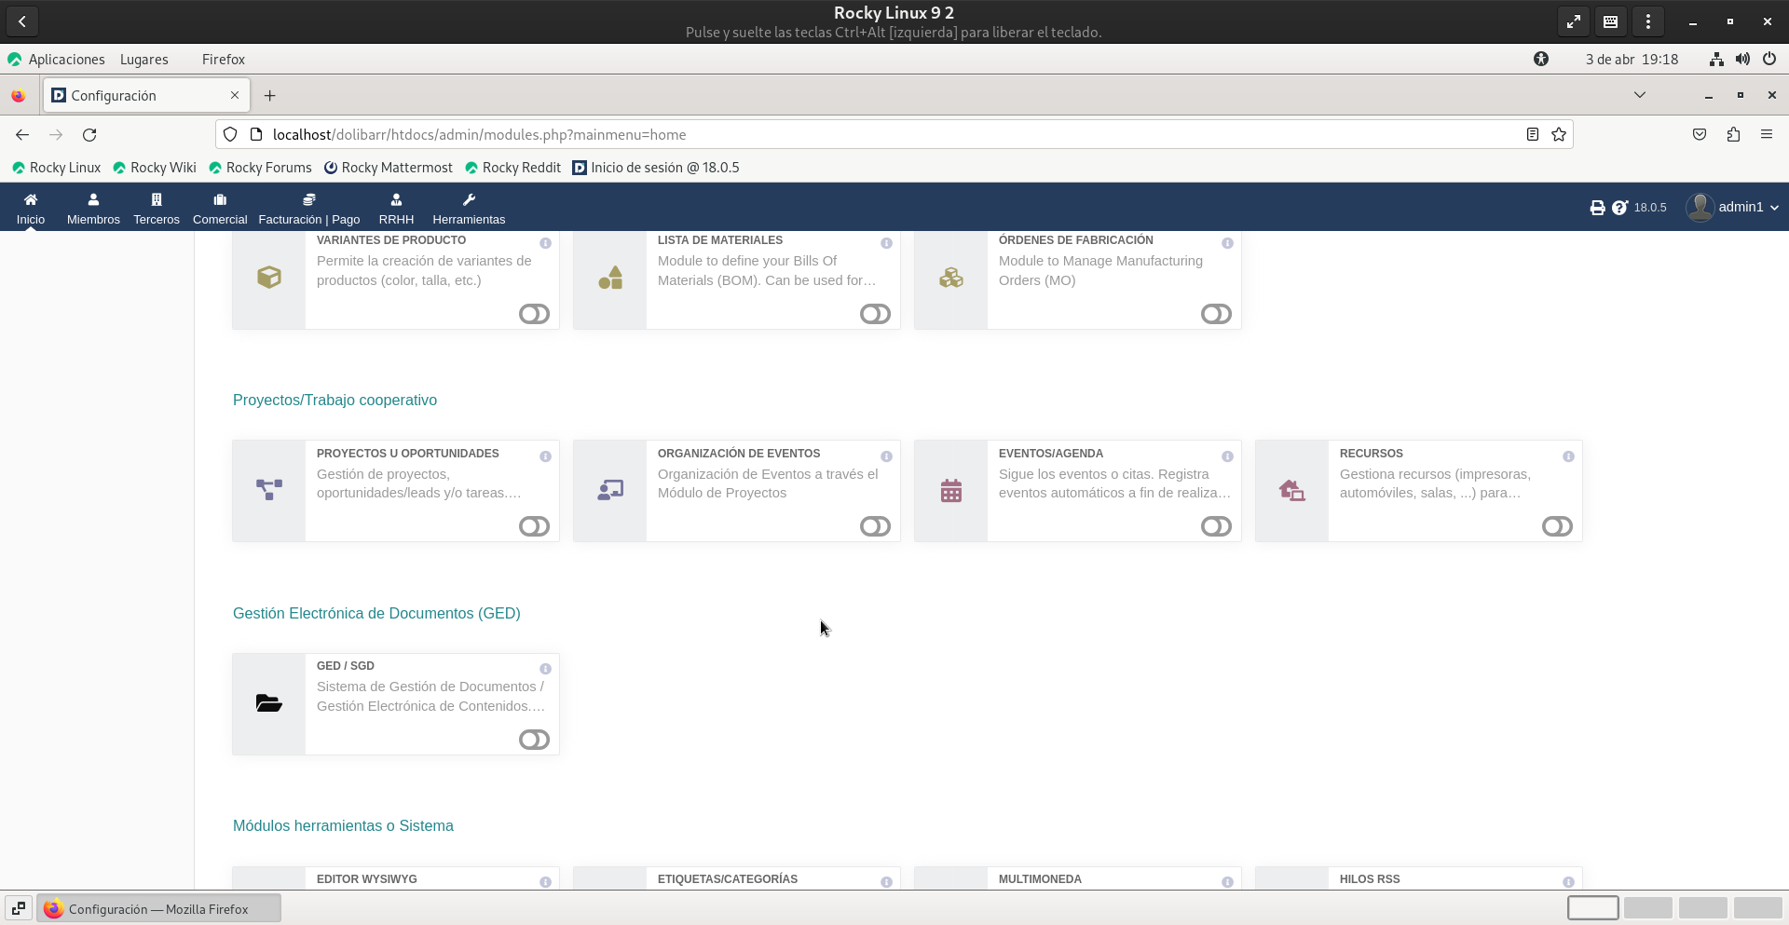
Task: Activate the Lista de Materiales module switch
Action: coord(875,314)
